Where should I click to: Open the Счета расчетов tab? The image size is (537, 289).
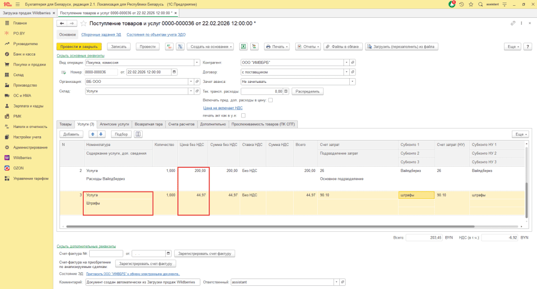[x=181, y=124]
